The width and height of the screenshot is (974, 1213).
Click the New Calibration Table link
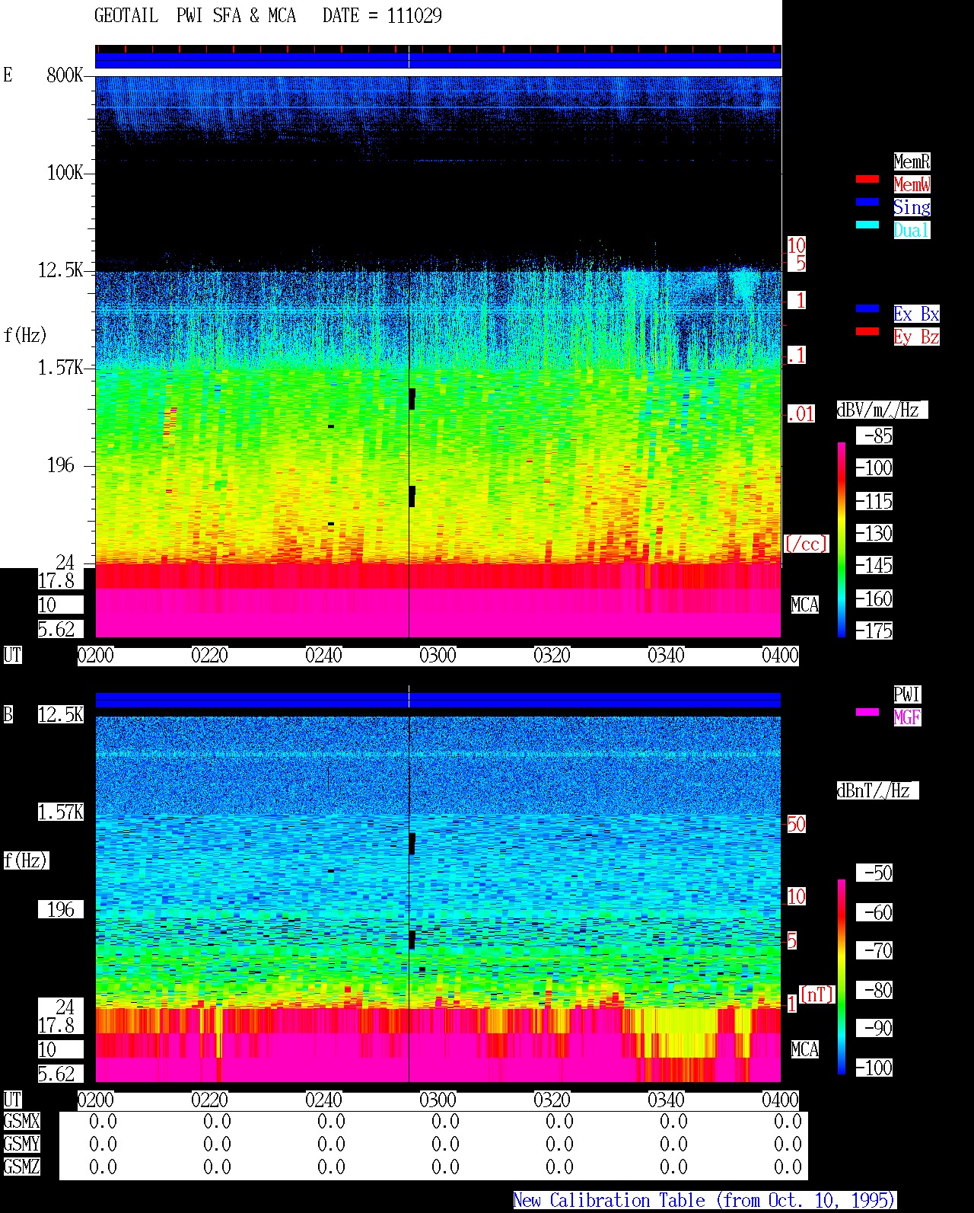(x=705, y=1201)
